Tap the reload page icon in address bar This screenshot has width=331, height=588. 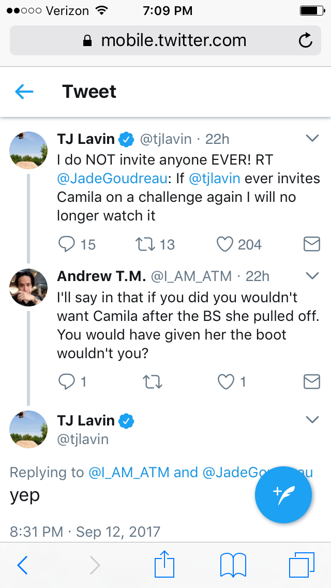tap(306, 40)
